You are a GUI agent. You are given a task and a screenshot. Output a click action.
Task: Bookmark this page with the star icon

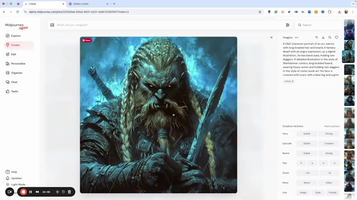[260, 12]
